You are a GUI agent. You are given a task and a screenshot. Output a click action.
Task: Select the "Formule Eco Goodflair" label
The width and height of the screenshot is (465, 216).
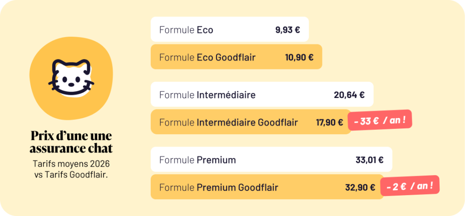click(207, 57)
